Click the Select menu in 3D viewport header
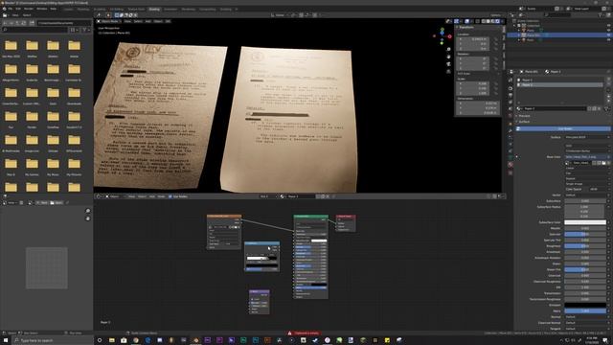 click(138, 21)
